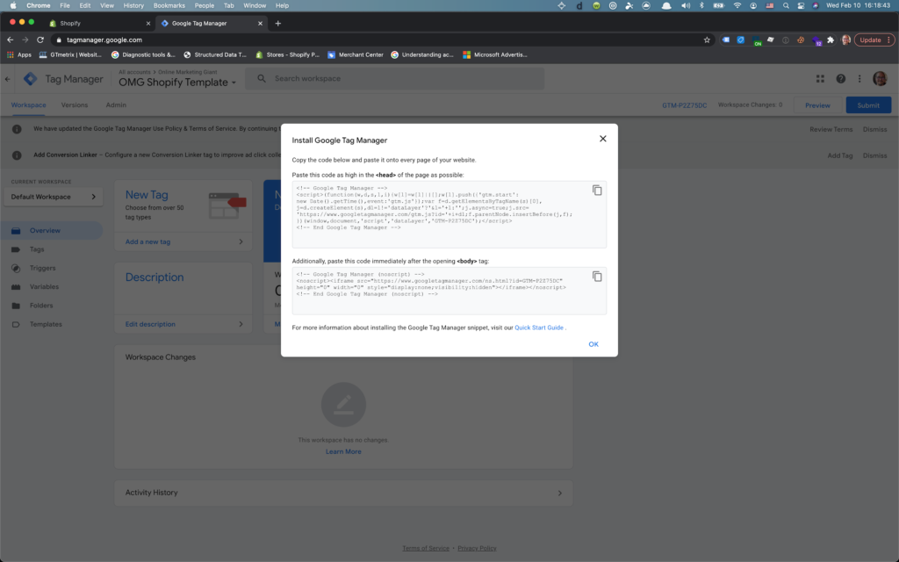
Task: Open the Google apps grid
Action: pos(821,79)
